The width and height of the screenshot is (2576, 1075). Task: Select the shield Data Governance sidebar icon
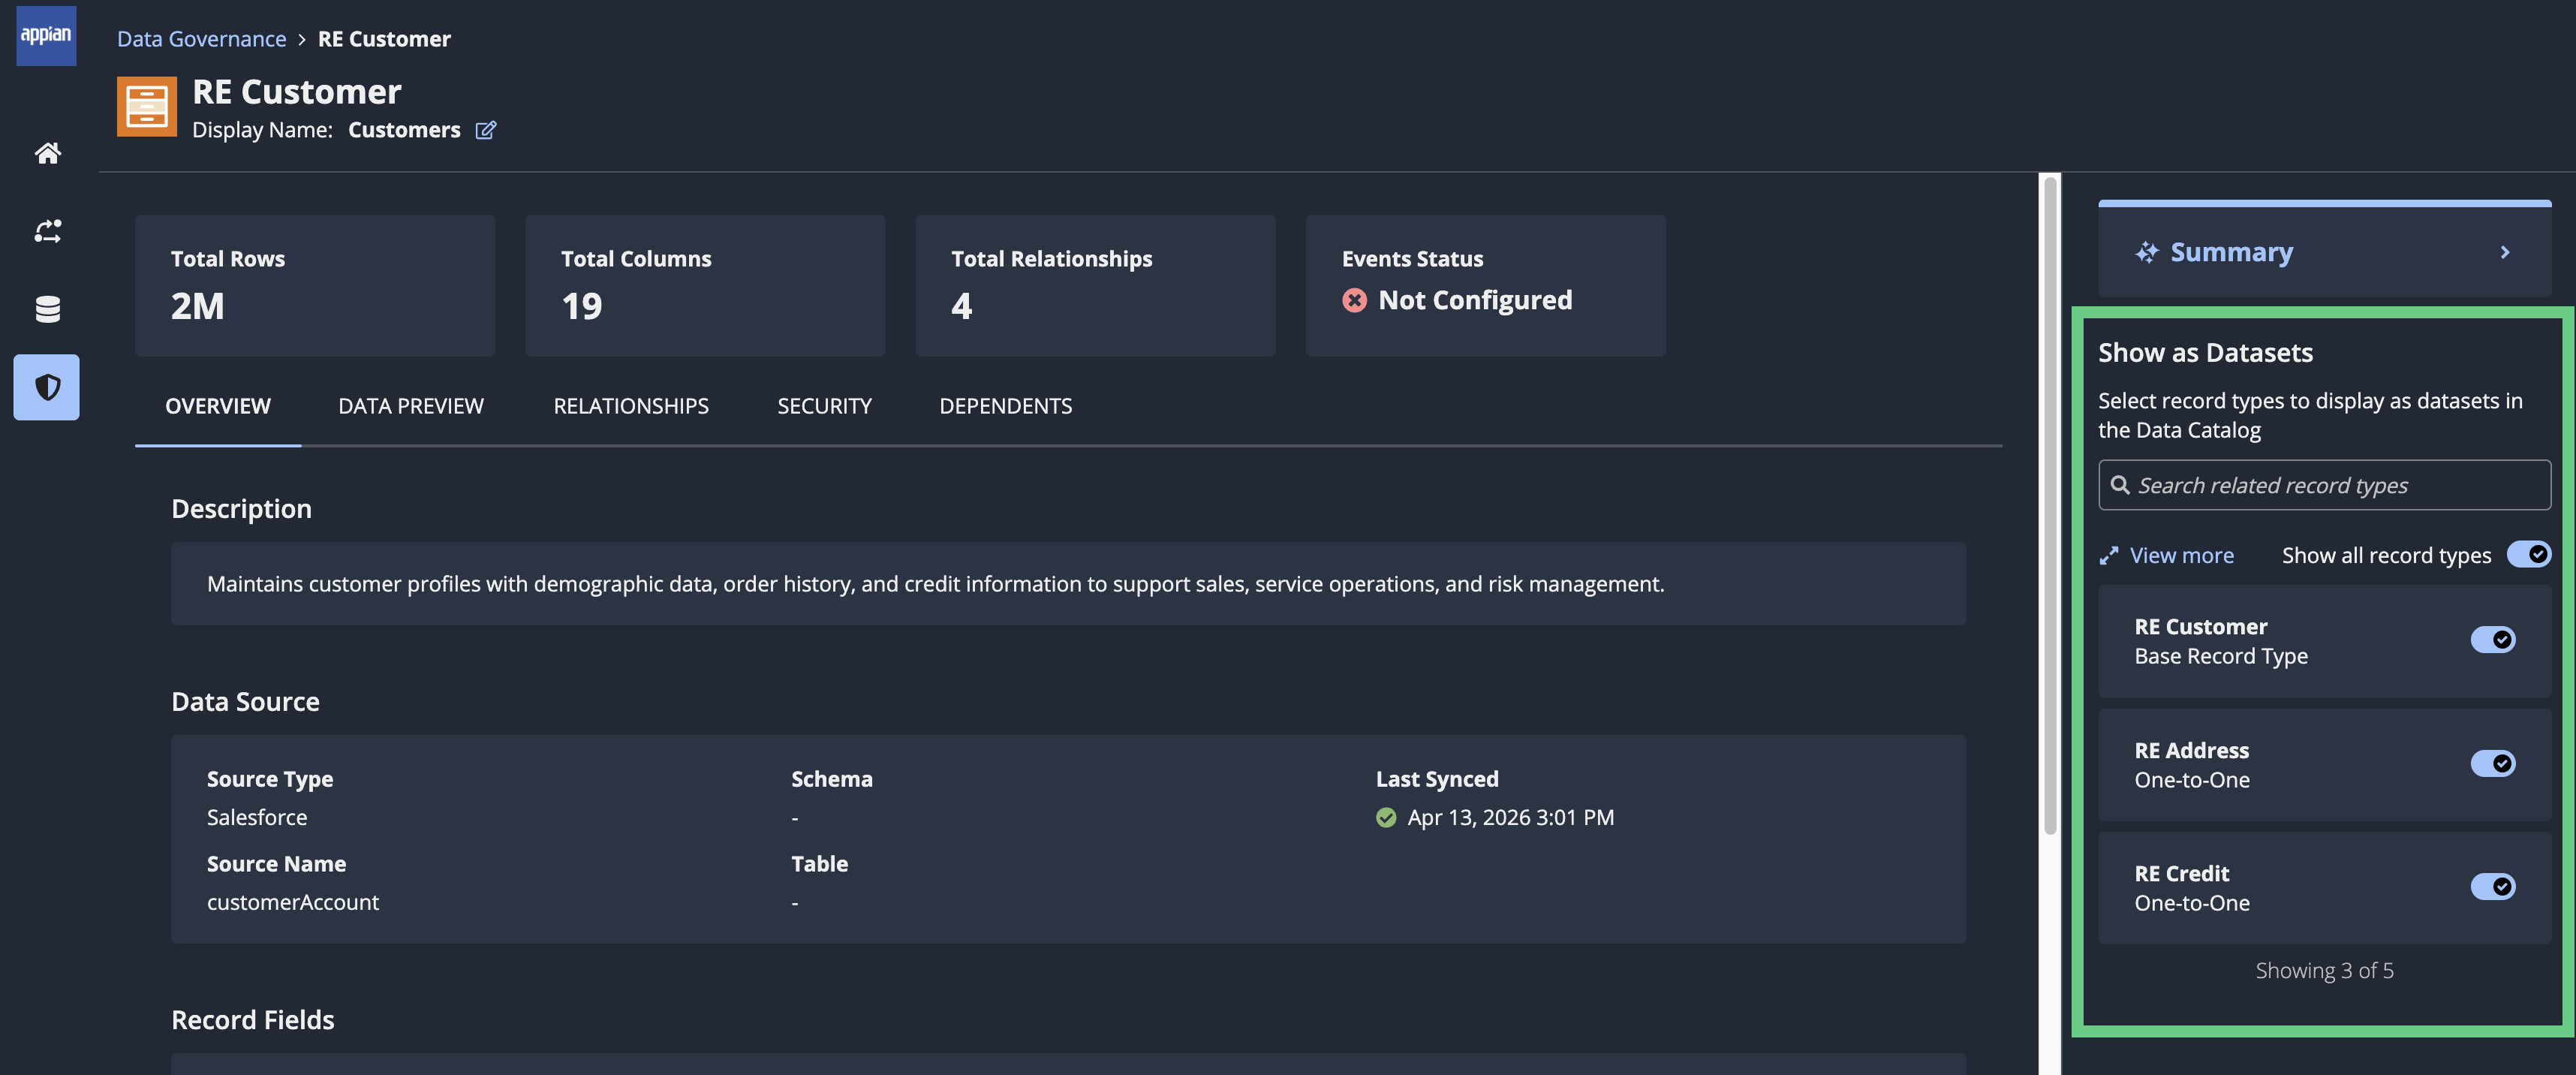[47, 387]
